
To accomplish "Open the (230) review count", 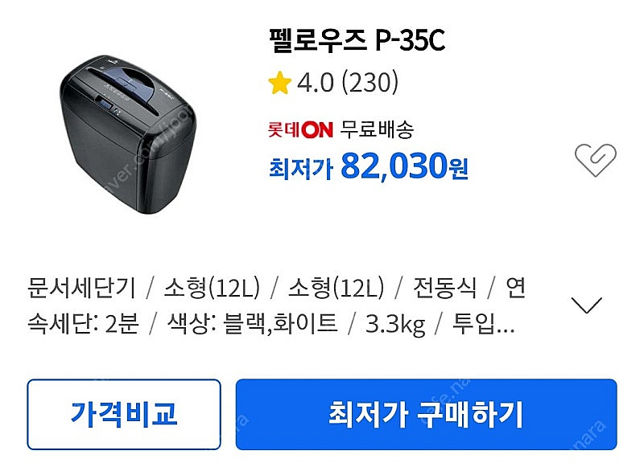I will (370, 83).
